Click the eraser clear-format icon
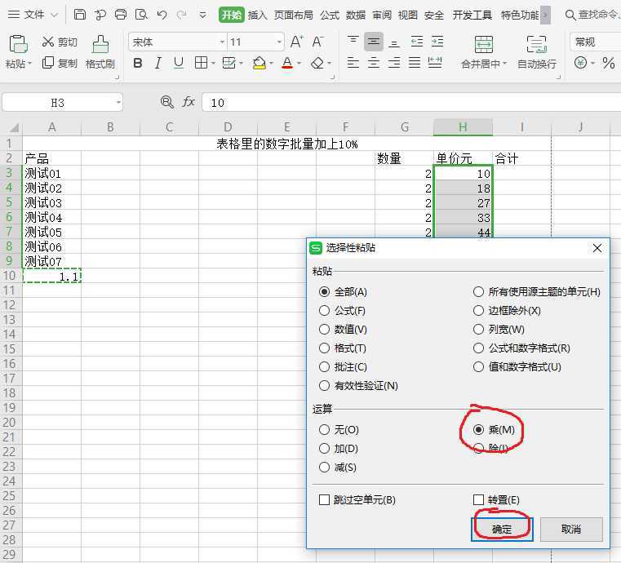 tap(317, 63)
